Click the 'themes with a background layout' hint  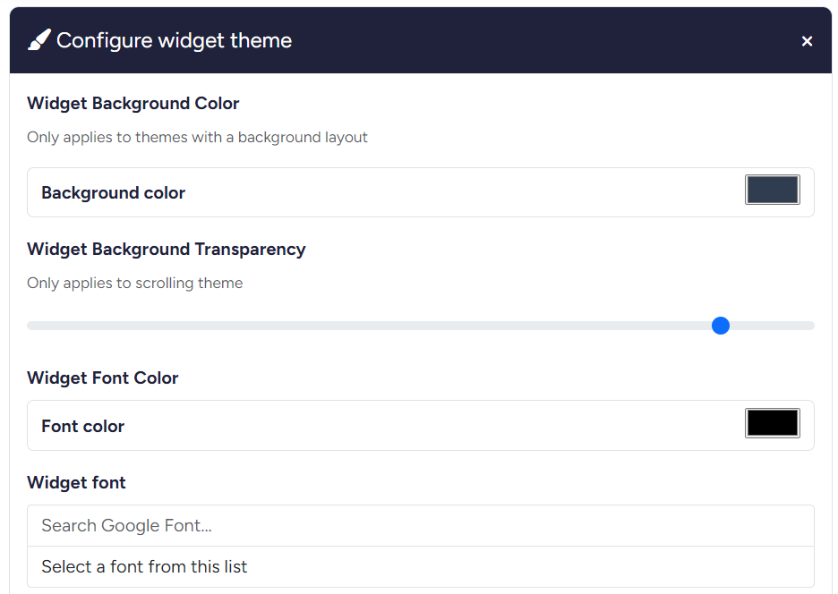251,137
